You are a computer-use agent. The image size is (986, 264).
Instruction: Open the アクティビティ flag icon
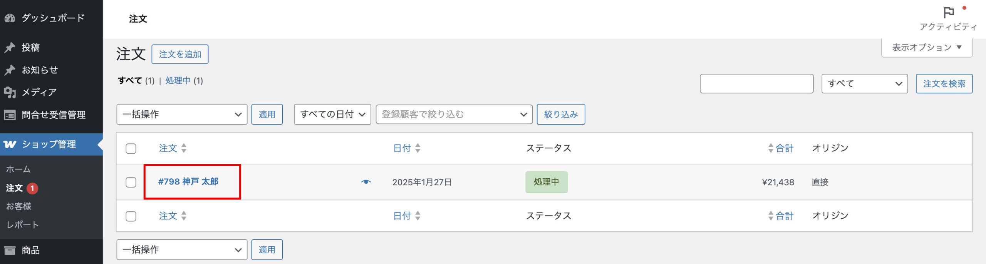click(x=948, y=13)
